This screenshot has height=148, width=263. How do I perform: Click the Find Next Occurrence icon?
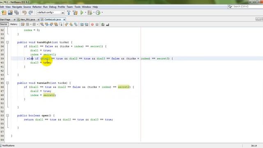pyautogui.click(x=51, y=25)
